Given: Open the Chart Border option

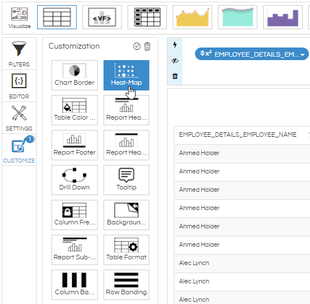Looking at the screenshot, I should 74,75.
